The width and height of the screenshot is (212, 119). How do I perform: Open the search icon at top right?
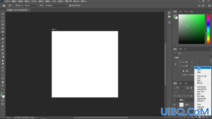tap(199, 6)
